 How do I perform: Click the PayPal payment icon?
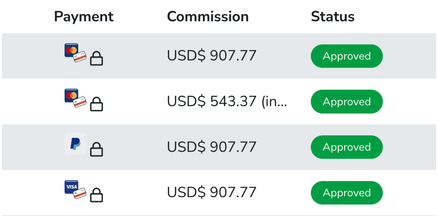pyautogui.click(x=75, y=144)
